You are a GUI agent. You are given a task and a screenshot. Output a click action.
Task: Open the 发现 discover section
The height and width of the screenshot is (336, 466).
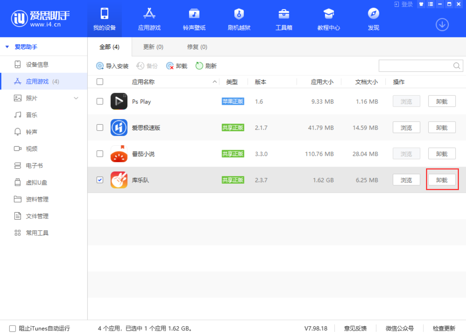pos(373,19)
